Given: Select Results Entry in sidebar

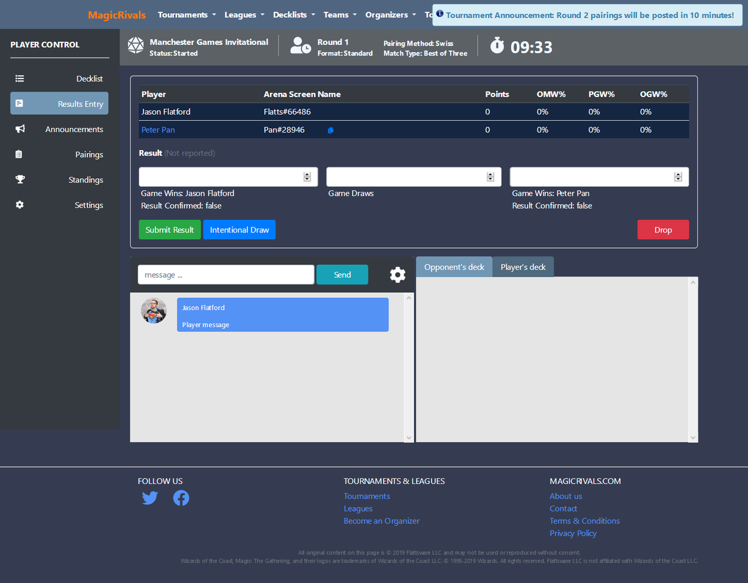Looking at the screenshot, I should [59, 103].
